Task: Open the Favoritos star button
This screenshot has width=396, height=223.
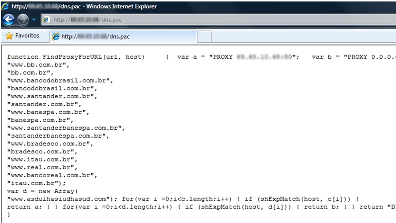Action: (x=22, y=36)
